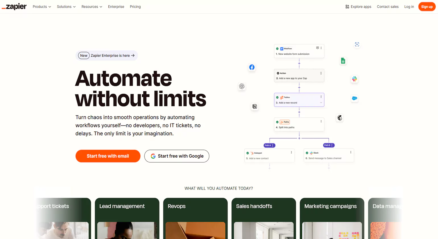Open the Enterprise menu item
438x239 pixels.
(x=116, y=7)
